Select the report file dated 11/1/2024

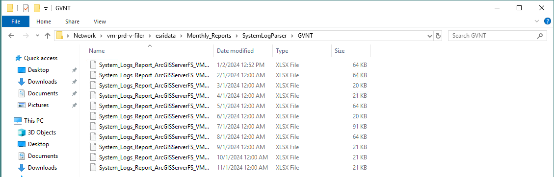229,167
